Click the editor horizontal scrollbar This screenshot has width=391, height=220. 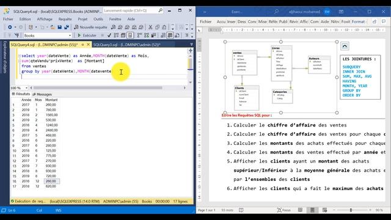tap(98, 88)
